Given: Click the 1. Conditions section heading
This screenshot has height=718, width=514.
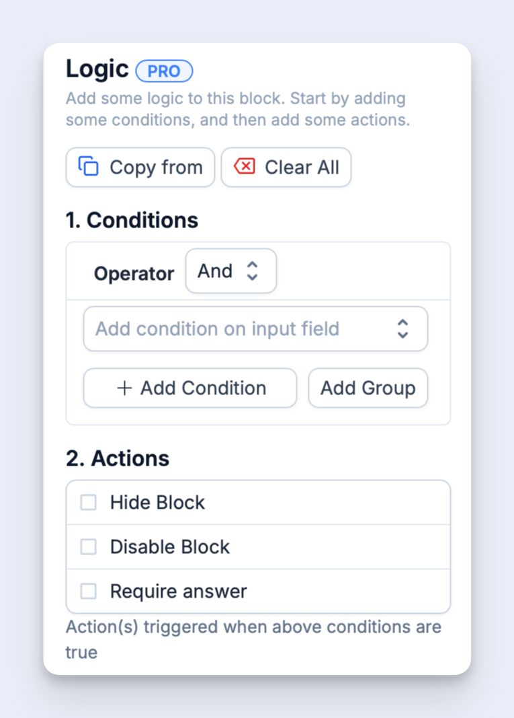Looking at the screenshot, I should pos(132,220).
